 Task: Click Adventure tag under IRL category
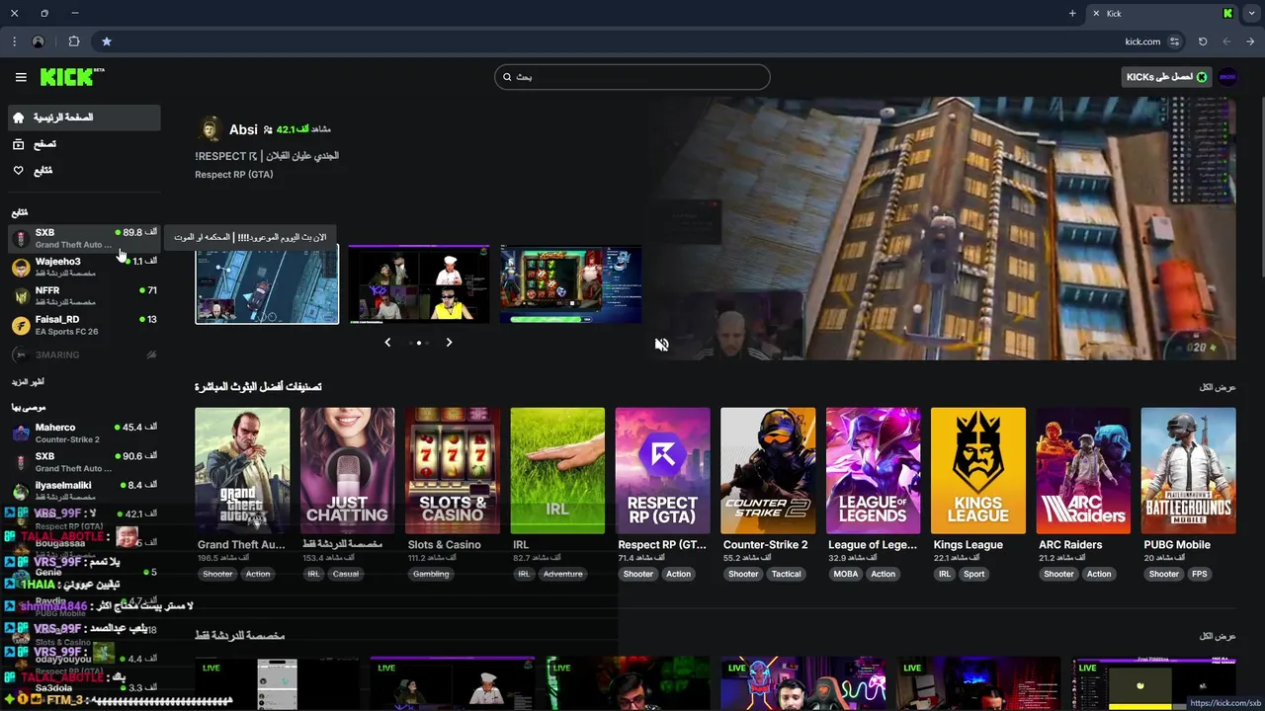[x=563, y=574]
